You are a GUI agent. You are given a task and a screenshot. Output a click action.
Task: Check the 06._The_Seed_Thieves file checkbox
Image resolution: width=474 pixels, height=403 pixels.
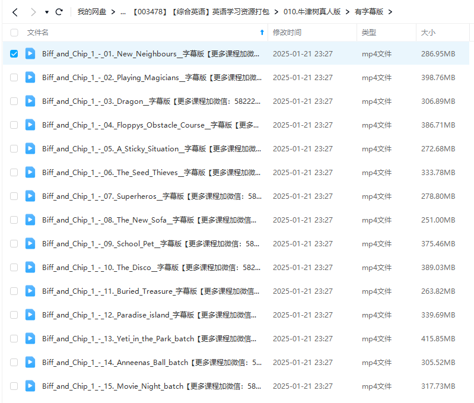click(14, 172)
